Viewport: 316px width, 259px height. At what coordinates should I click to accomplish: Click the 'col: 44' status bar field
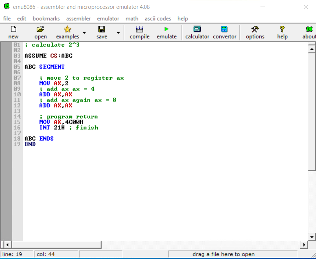point(56,254)
